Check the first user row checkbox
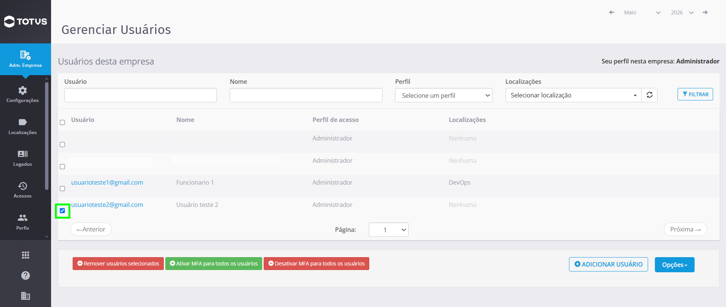Image resolution: width=726 pixels, height=307 pixels. click(x=62, y=145)
